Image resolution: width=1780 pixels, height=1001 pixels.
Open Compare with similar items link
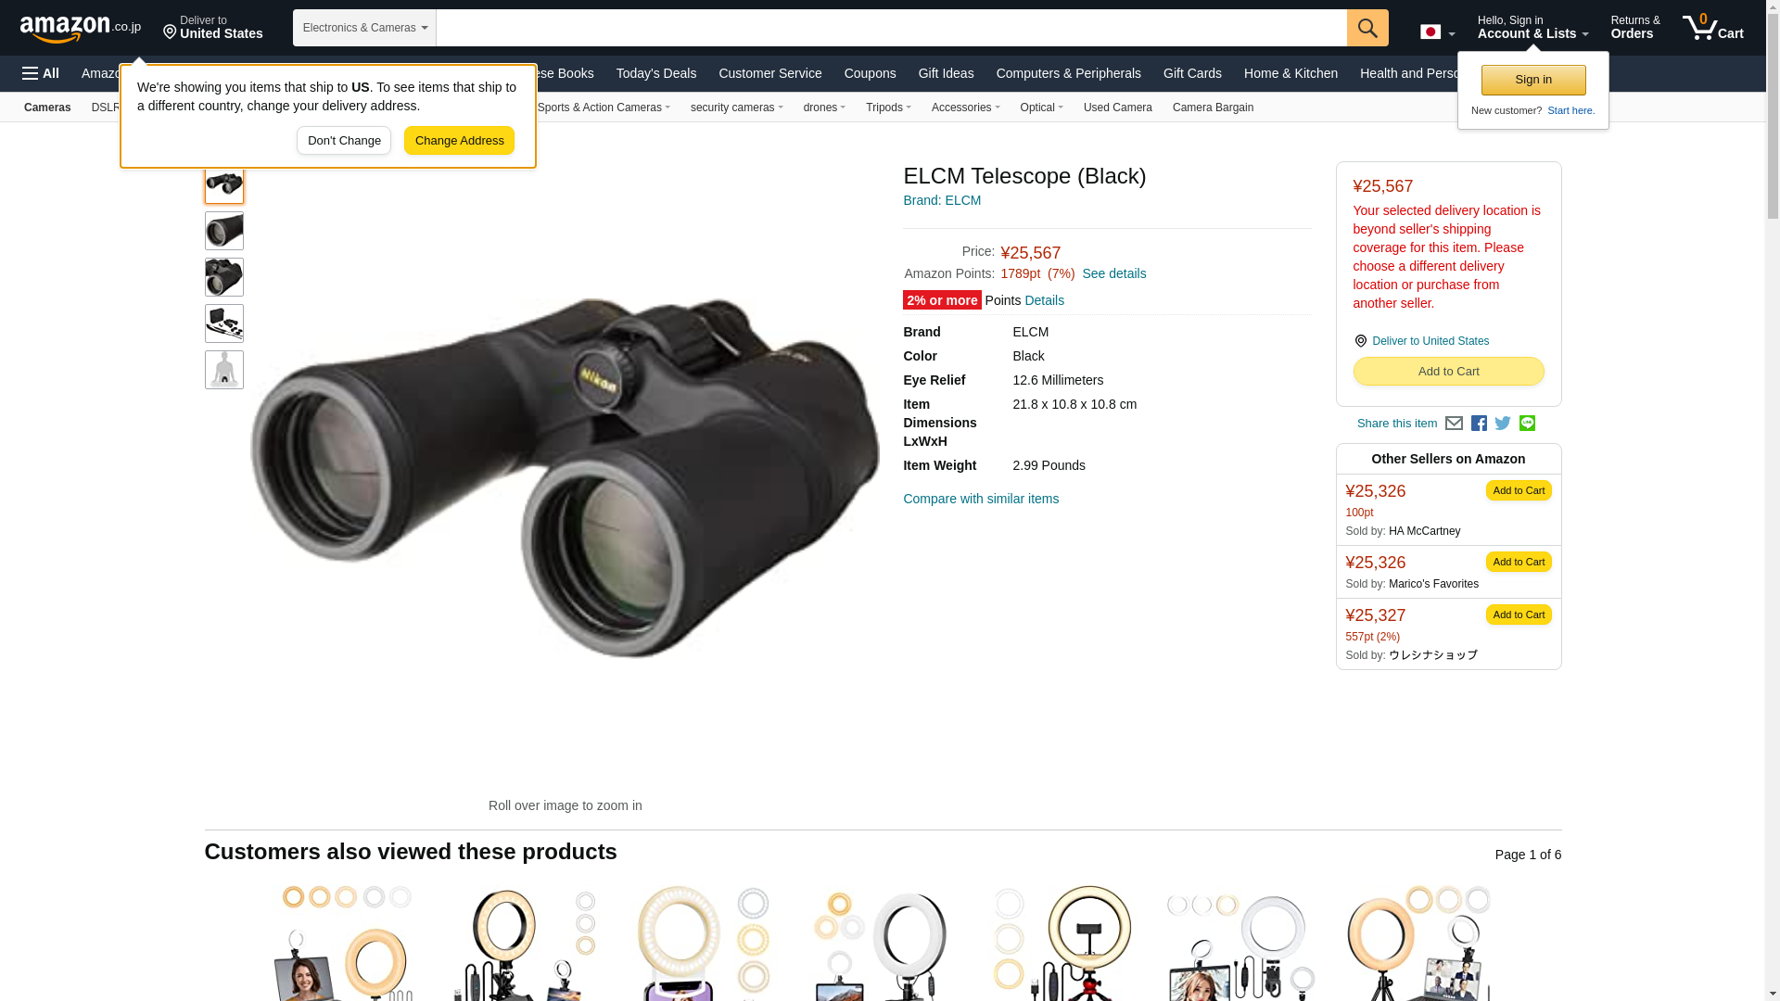(981, 499)
